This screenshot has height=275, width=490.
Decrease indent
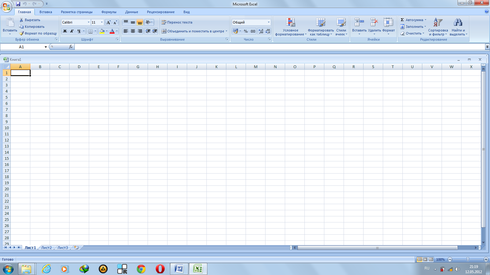148,31
